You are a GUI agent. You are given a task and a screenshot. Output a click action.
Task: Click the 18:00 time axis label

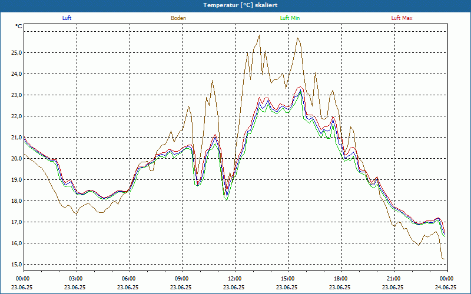pyautogui.click(x=341, y=278)
